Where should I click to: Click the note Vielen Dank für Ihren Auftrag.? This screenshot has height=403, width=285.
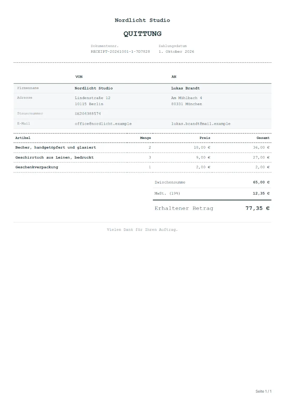[x=142, y=230]
